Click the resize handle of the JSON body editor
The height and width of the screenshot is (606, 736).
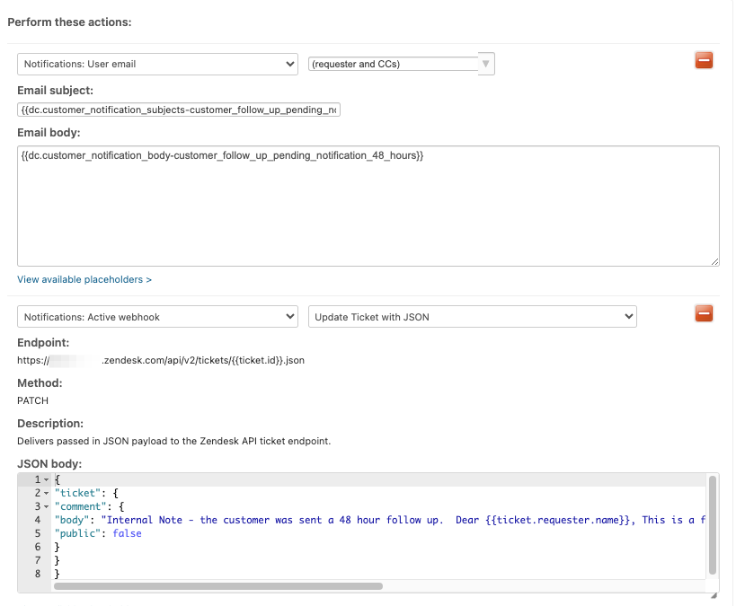click(714, 594)
